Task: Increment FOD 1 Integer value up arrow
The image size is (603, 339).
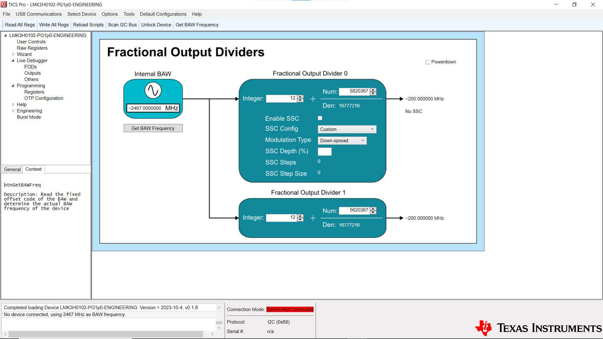Action: pyautogui.click(x=301, y=216)
